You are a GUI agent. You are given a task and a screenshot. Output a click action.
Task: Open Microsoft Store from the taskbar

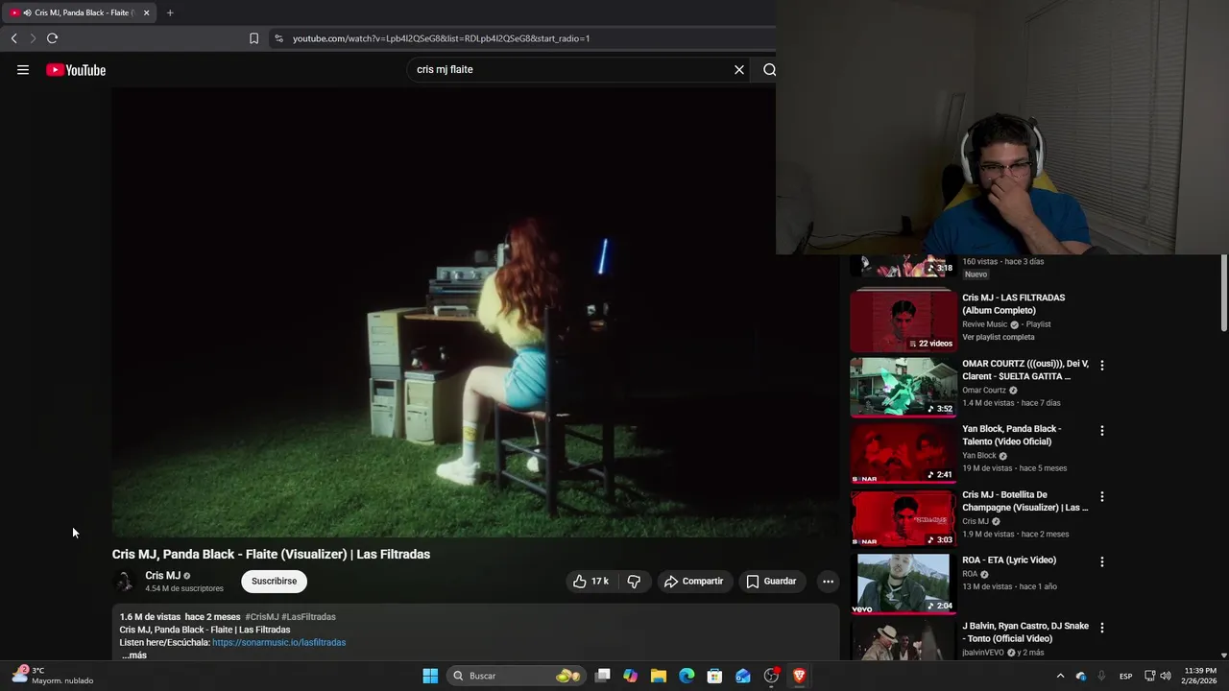click(x=714, y=676)
